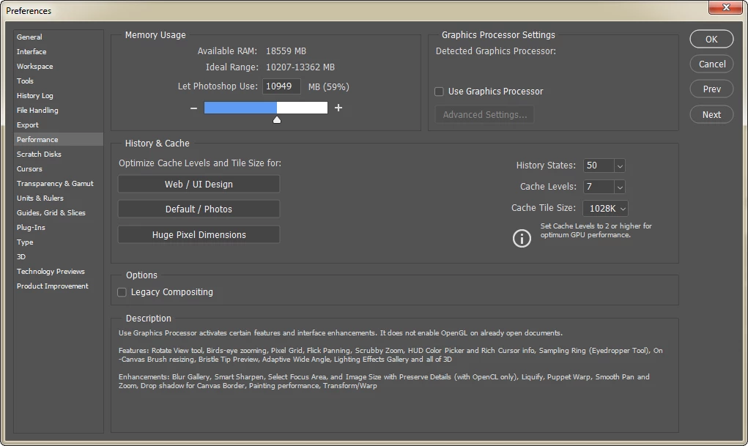This screenshot has width=748, height=446.
Task: Select the General preferences category
Action: tap(58, 37)
